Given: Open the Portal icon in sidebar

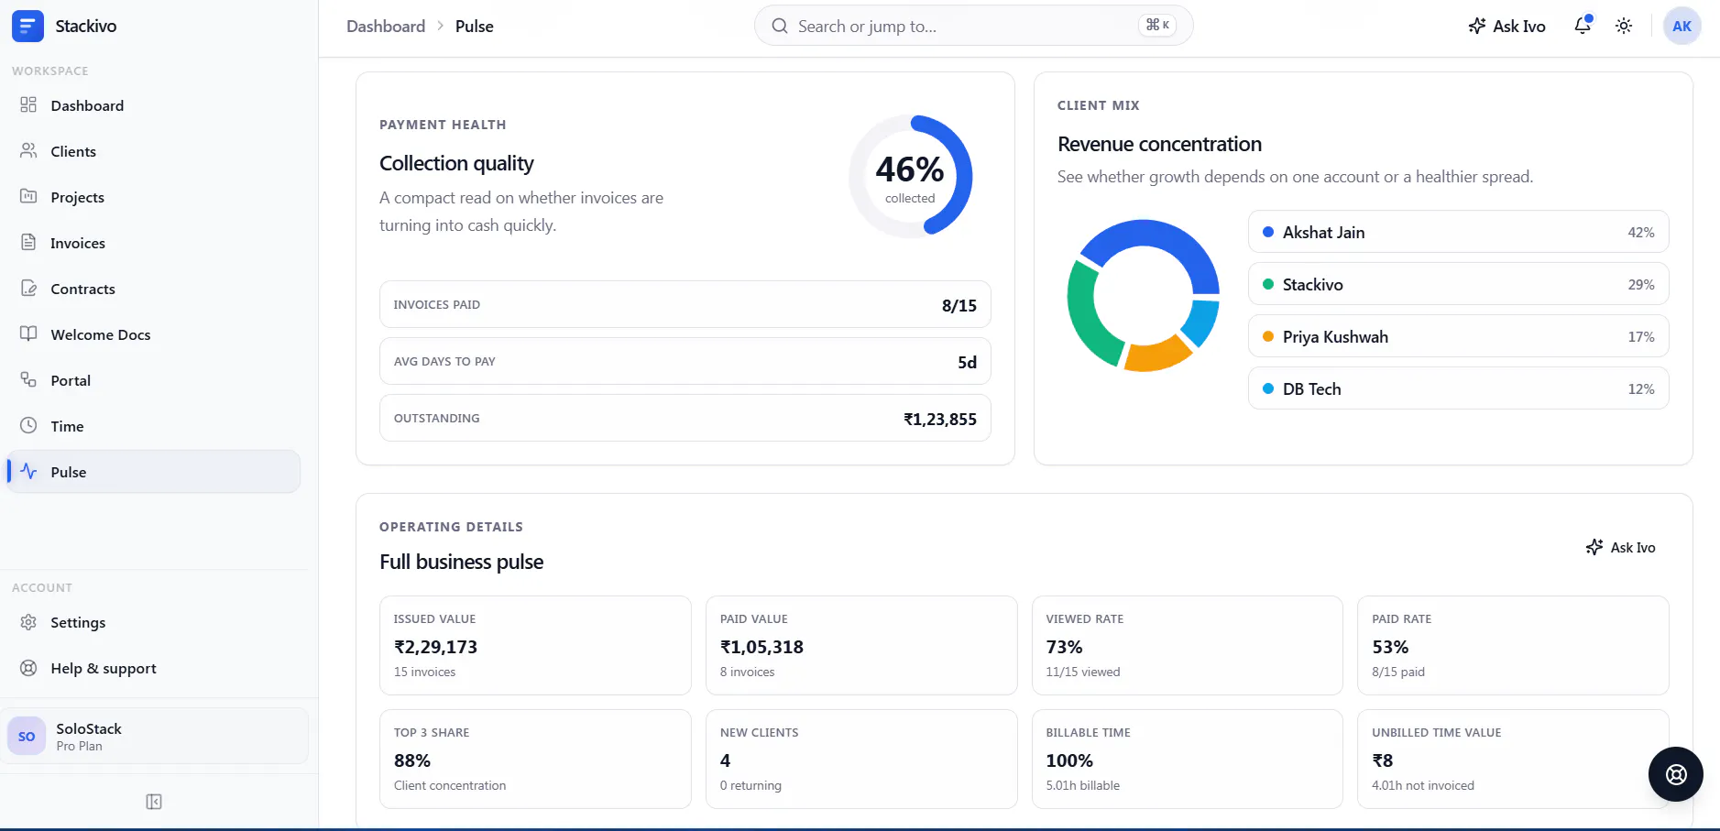Looking at the screenshot, I should coord(28,379).
